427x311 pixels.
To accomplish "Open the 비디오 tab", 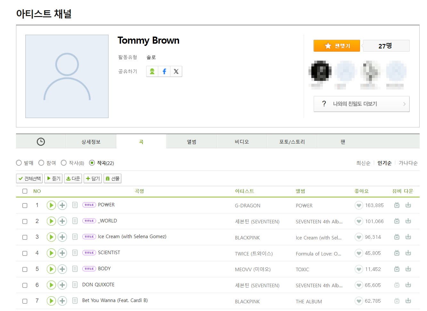I will 242,142.
